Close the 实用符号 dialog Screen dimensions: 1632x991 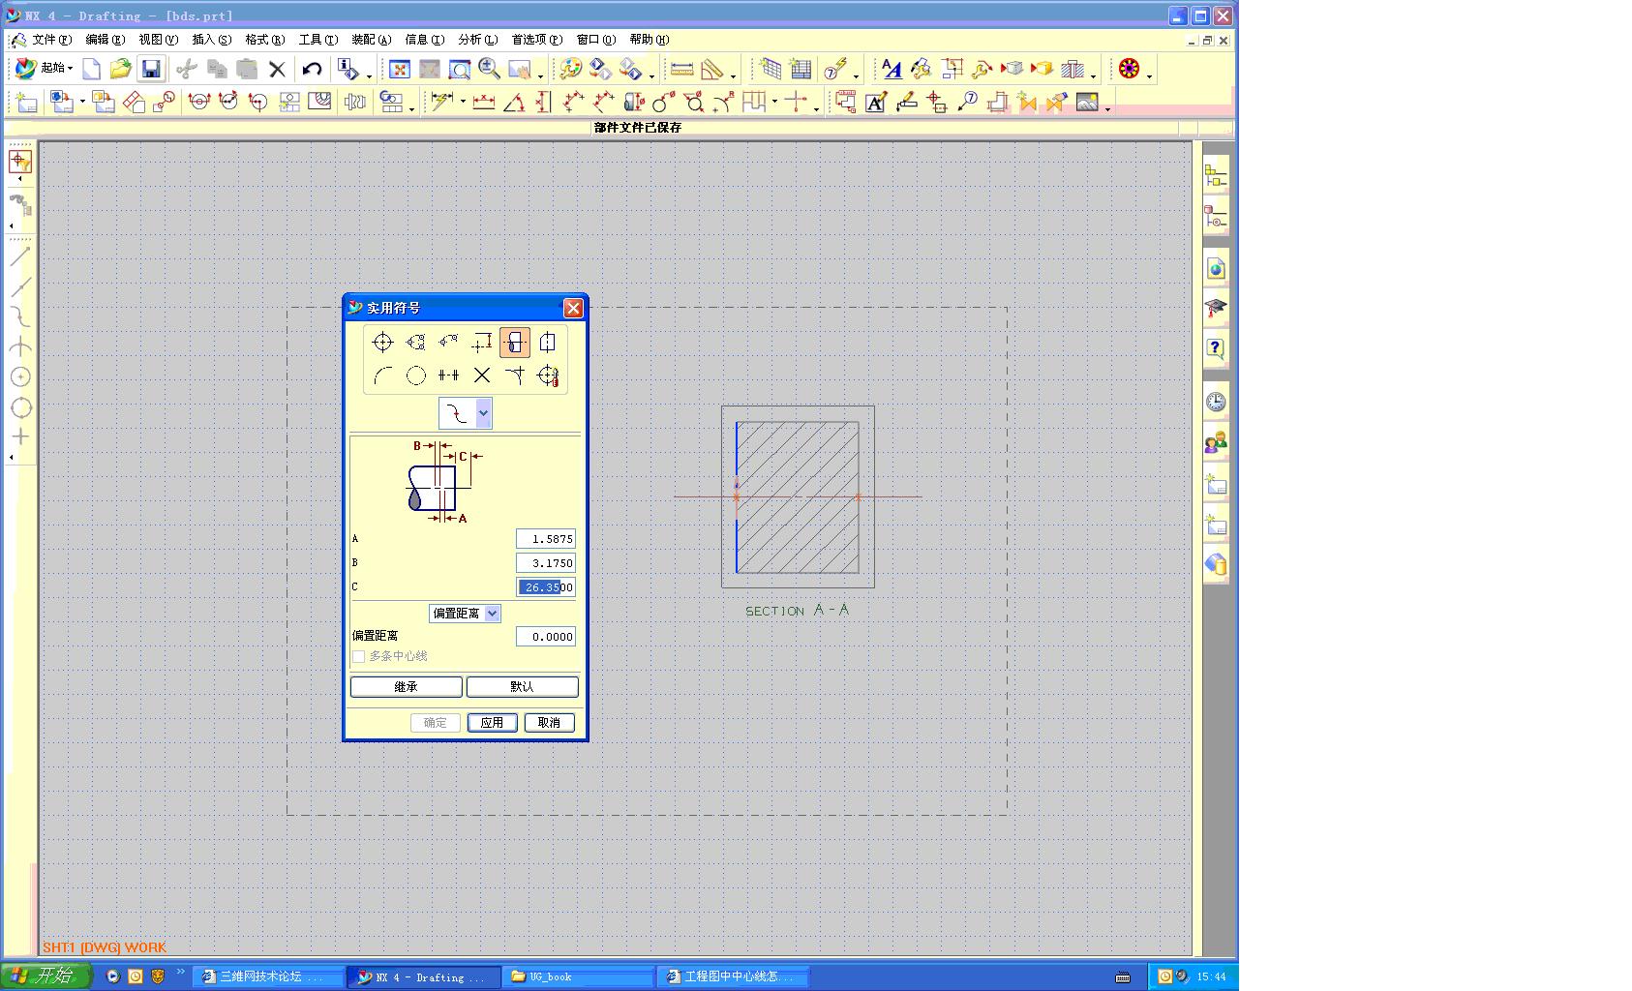coord(573,308)
